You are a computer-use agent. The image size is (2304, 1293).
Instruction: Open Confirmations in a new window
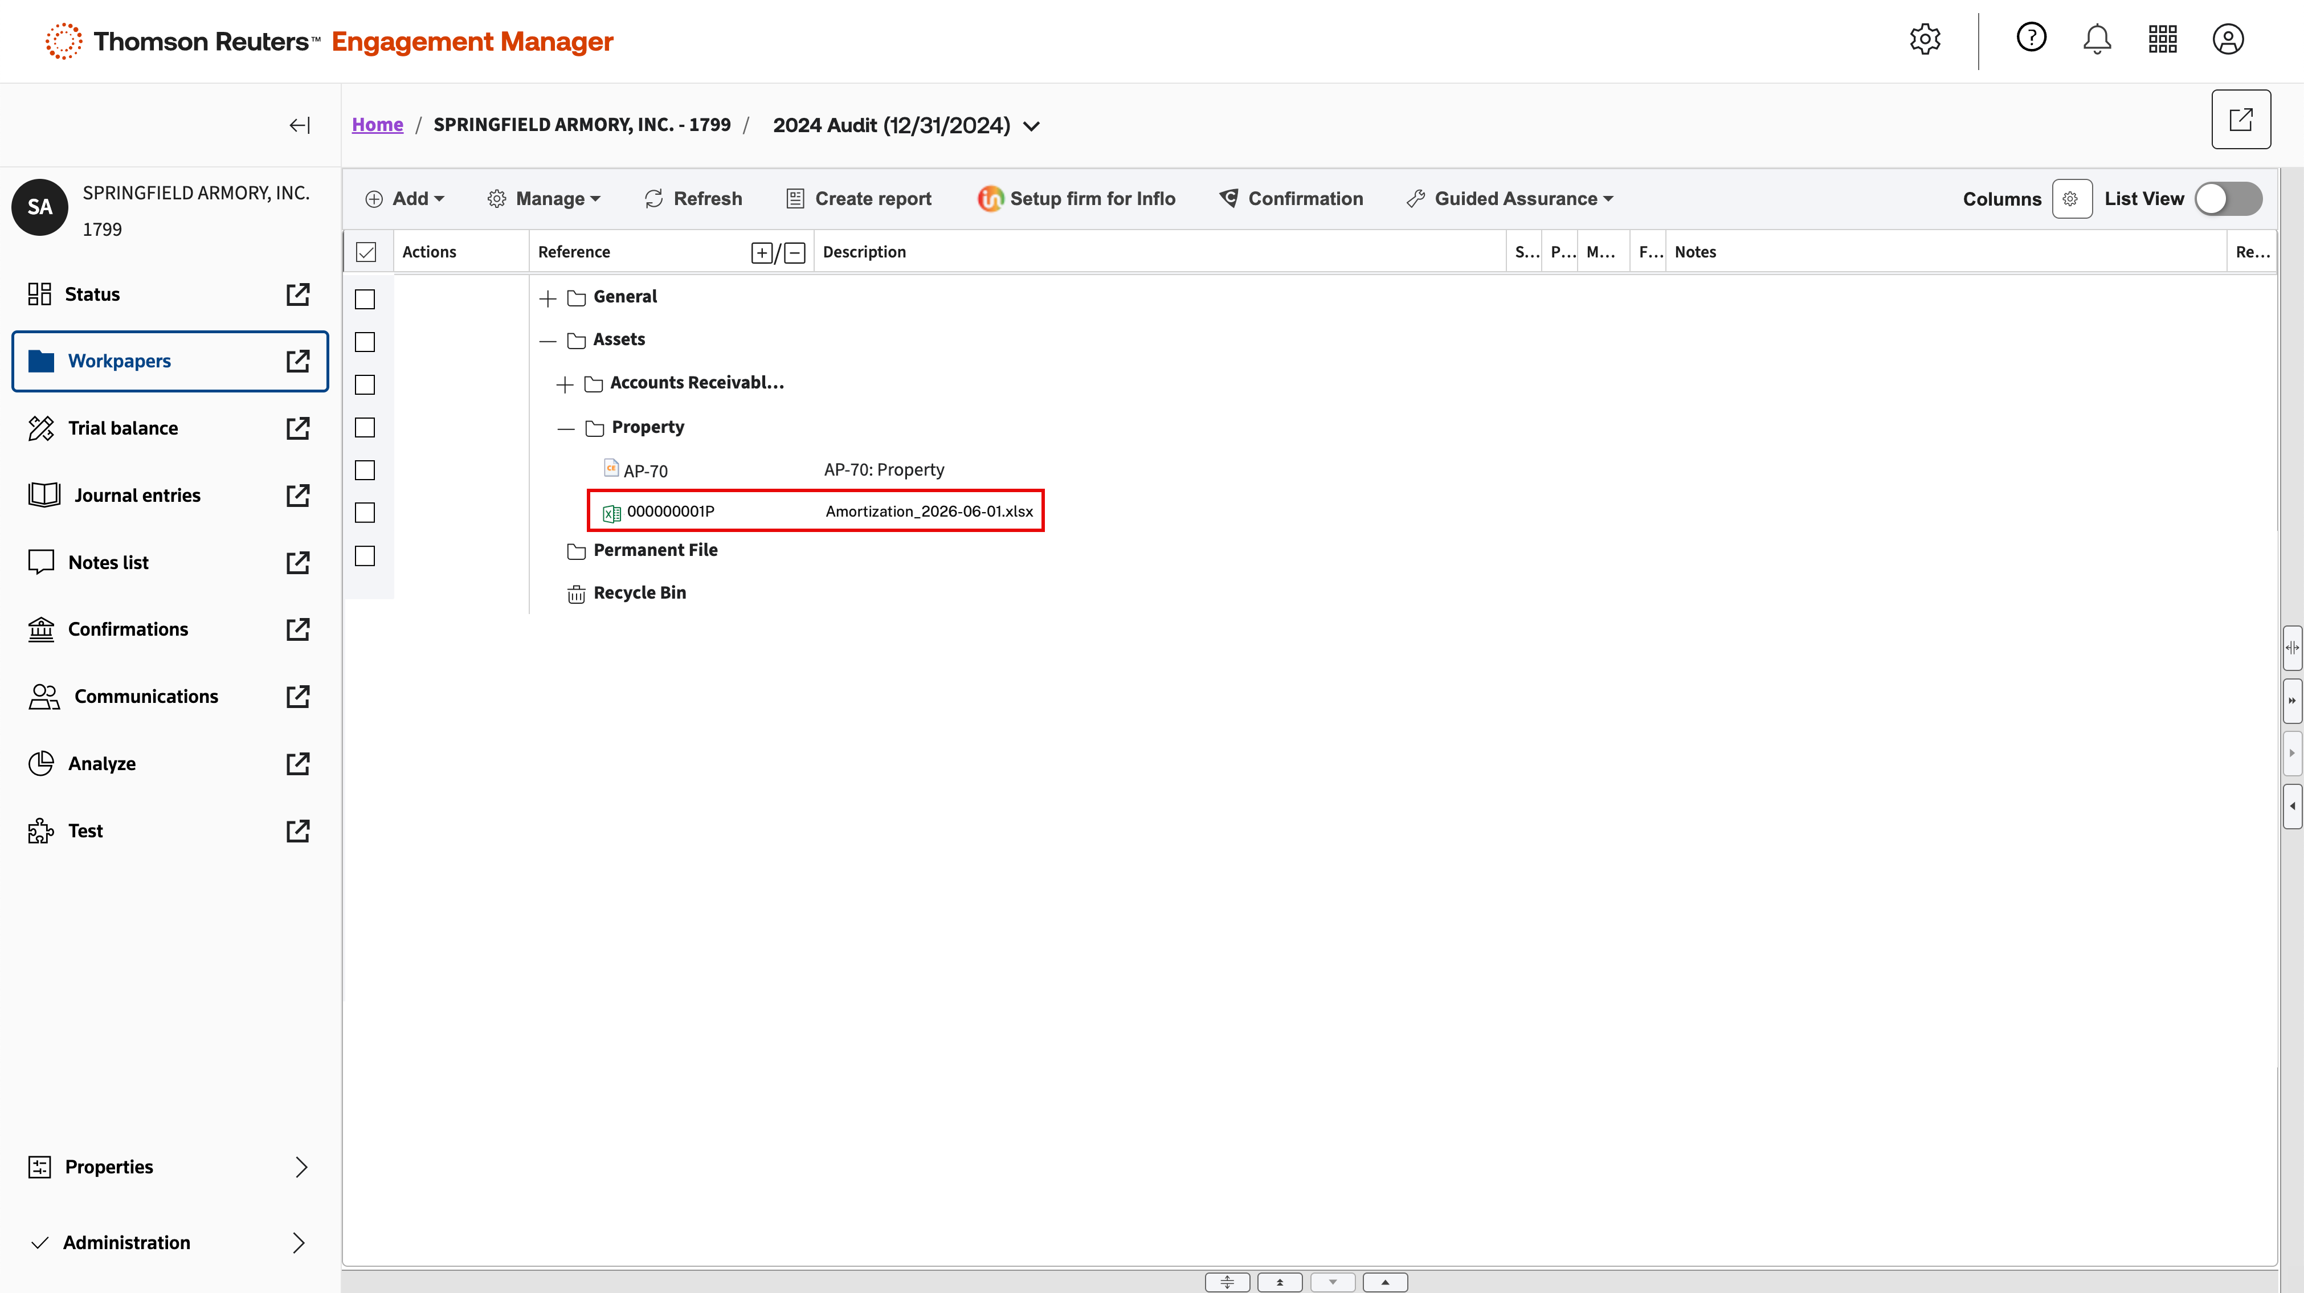(298, 629)
